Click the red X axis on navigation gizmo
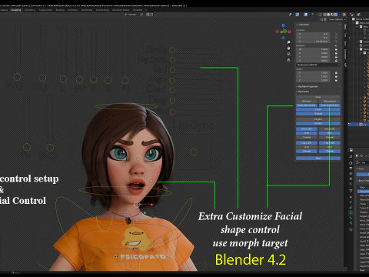Screen dimensions: 369x277 289,32
